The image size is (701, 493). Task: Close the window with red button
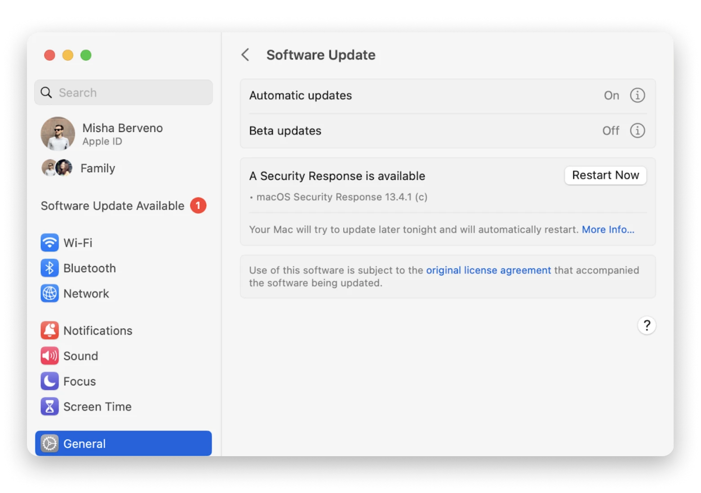pyautogui.click(x=49, y=55)
